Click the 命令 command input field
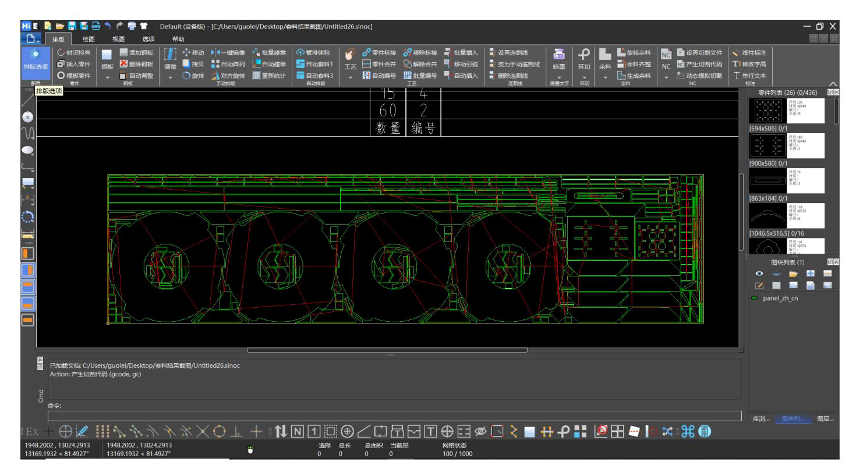 coord(394,416)
